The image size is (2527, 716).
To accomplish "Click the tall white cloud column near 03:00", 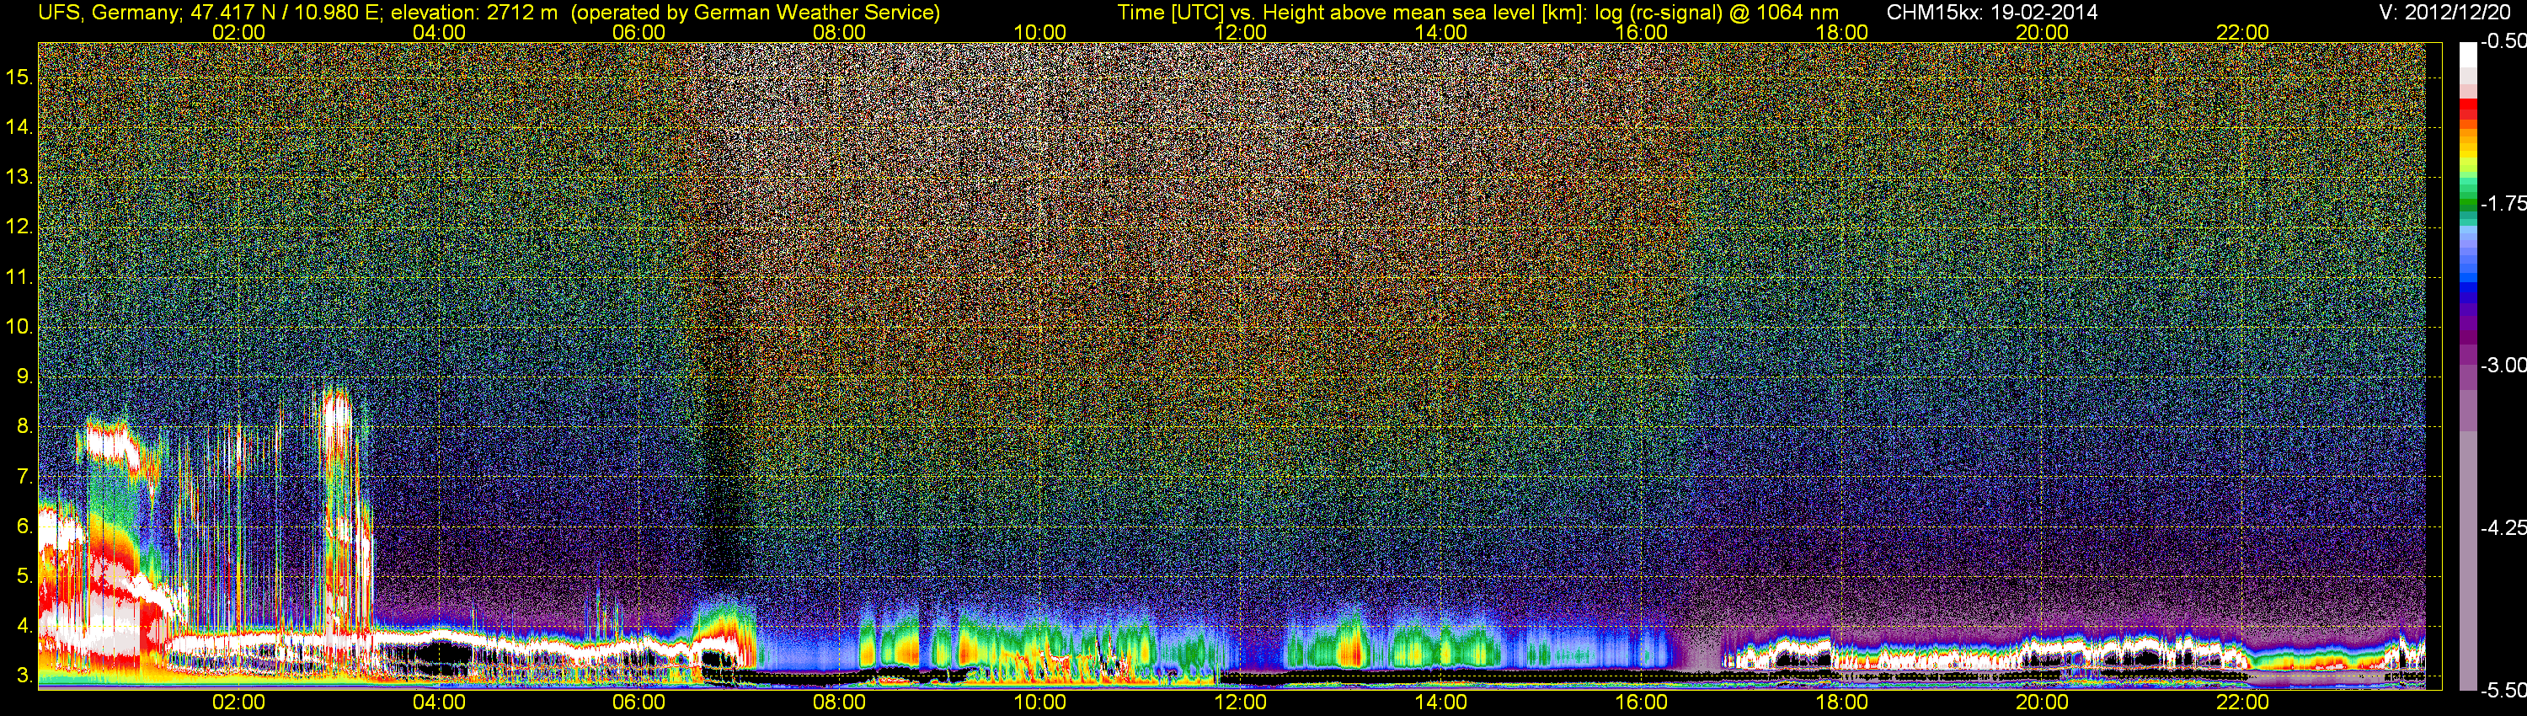I will (x=336, y=510).
